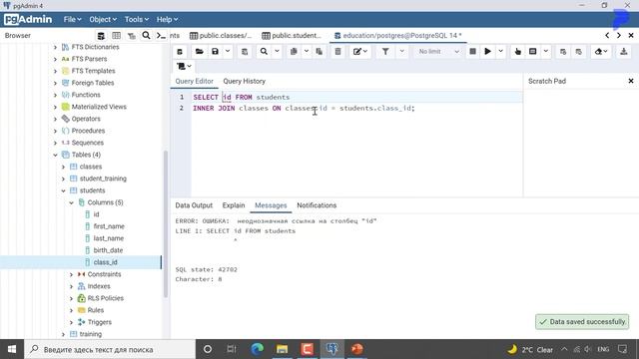Open the Notifications tab
Screen dimensions: 639x359
pyautogui.click(x=317, y=205)
